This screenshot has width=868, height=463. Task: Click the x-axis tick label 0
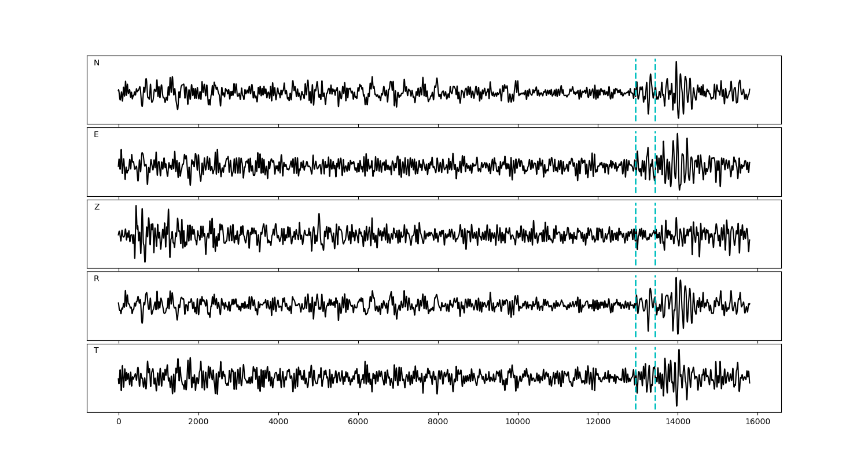(x=119, y=422)
